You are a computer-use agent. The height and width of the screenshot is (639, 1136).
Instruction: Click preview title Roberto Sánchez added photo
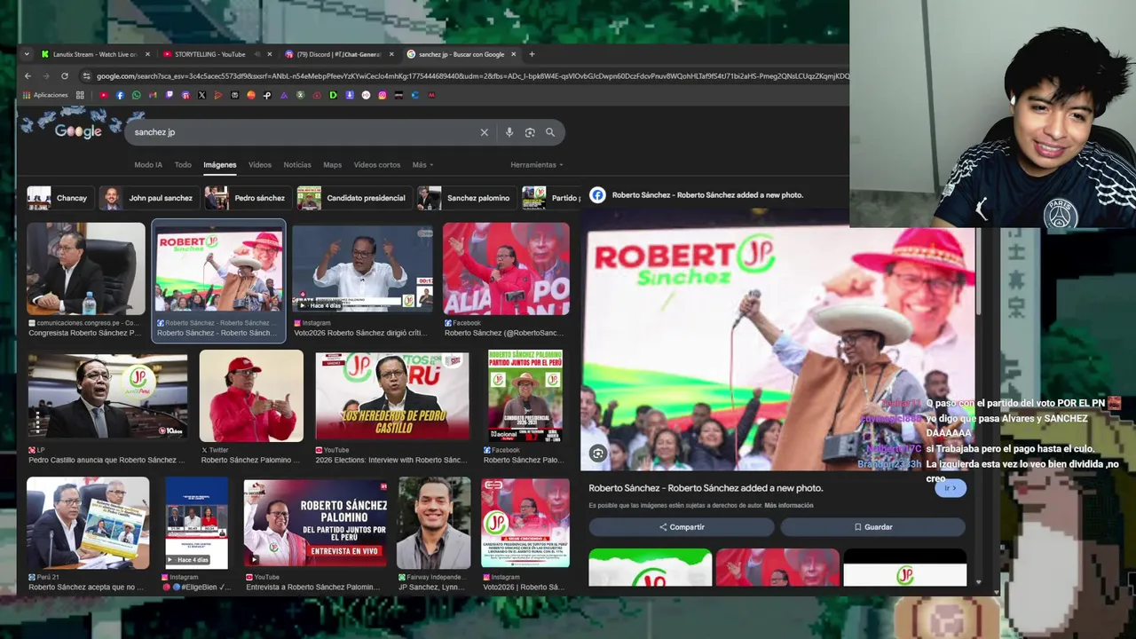706,488
